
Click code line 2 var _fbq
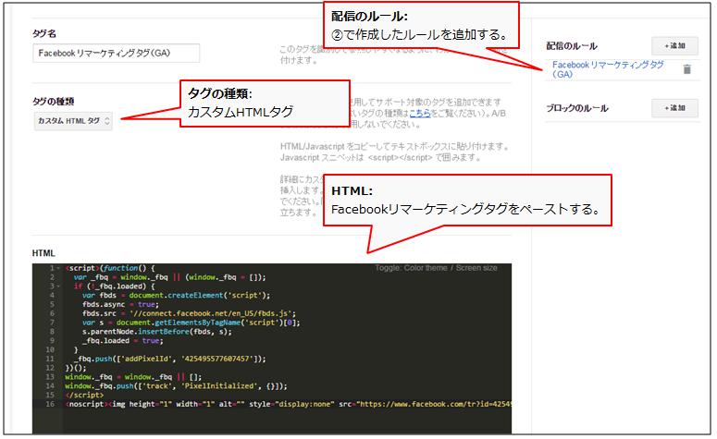[169, 277]
